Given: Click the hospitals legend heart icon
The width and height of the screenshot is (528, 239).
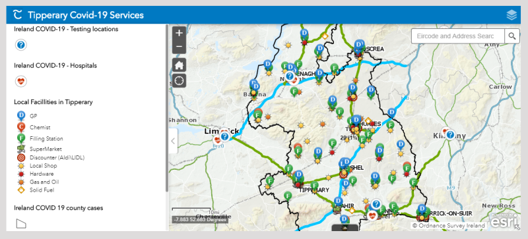Looking at the screenshot, I should pyautogui.click(x=21, y=81).
